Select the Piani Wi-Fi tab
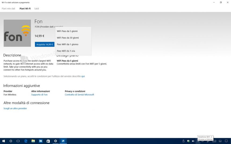 (25, 9)
